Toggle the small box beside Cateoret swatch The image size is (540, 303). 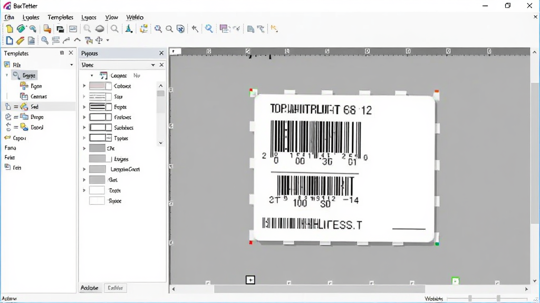click(109, 86)
